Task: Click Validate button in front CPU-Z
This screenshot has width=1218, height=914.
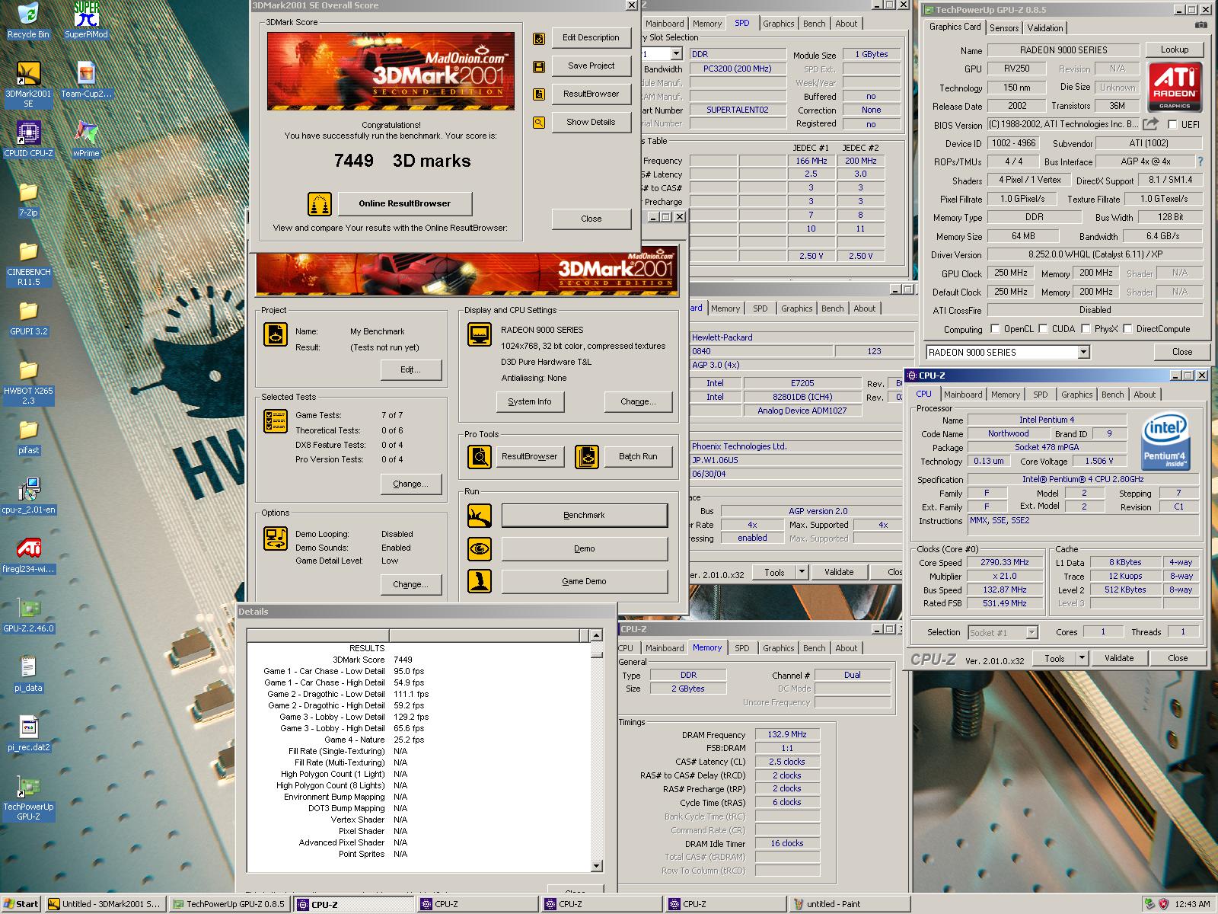Action: coord(1119,658)
